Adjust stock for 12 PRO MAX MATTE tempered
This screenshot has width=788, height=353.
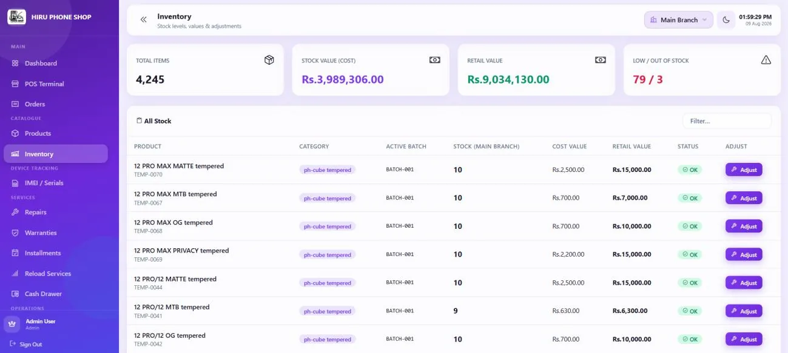pyautogui.click(x=744, y=170)
